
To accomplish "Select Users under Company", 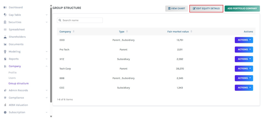I will coord(12,78).
